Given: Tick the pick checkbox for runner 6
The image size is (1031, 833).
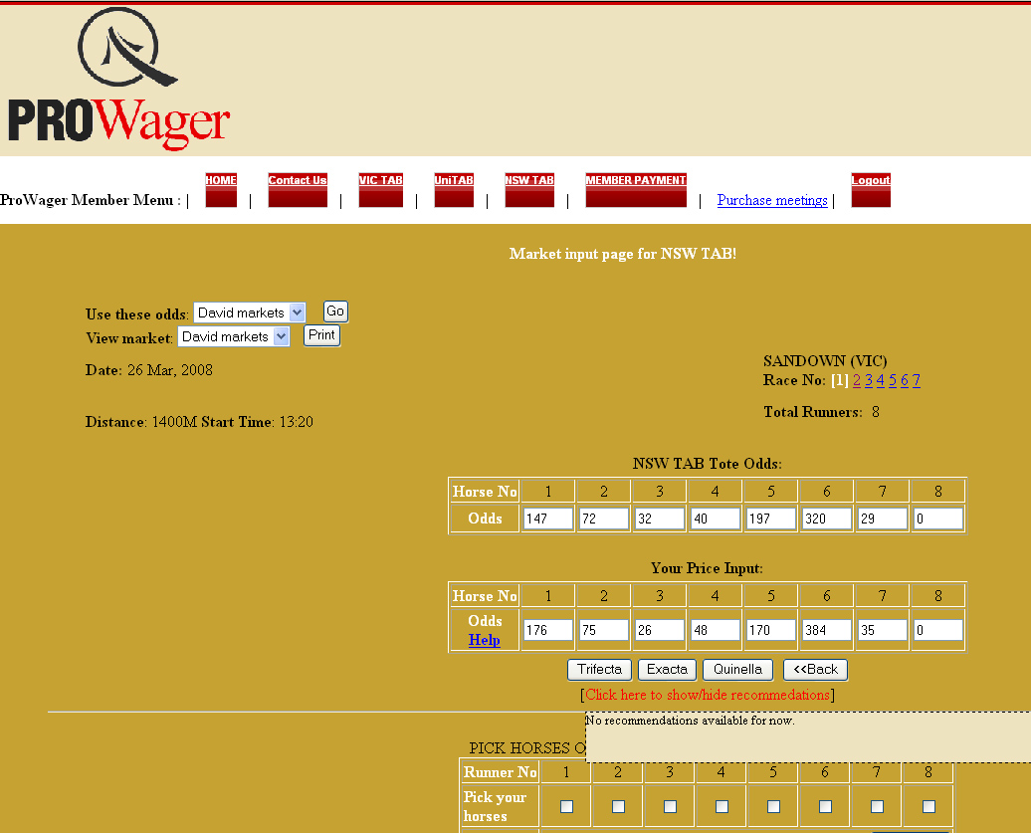Looking at the screenshot, I should 825,806.
